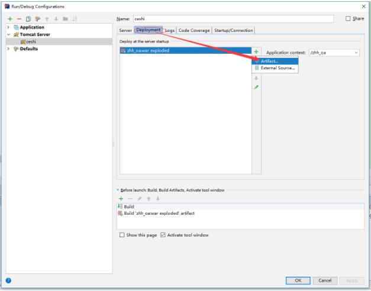Choose Artifact... from popup menu
The width and height of the screenshot is (371, 291).
point(275,61)
